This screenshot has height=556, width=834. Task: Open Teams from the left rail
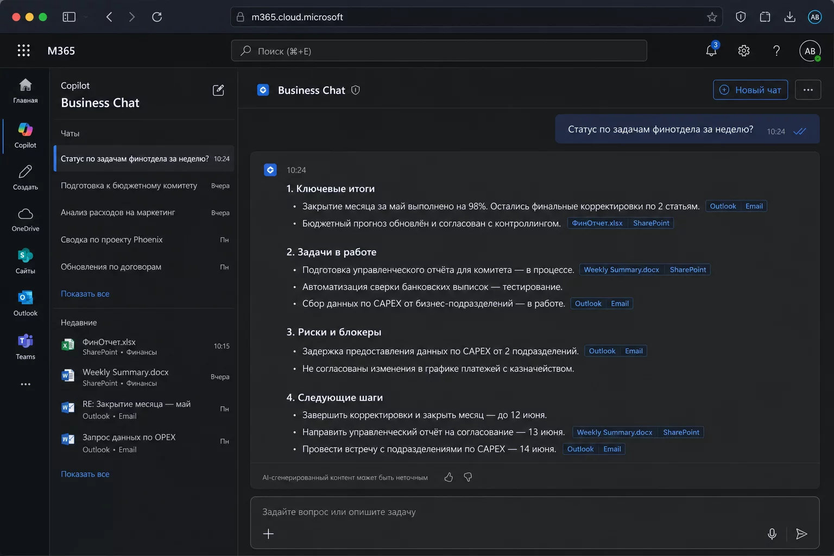click(26, 346)
